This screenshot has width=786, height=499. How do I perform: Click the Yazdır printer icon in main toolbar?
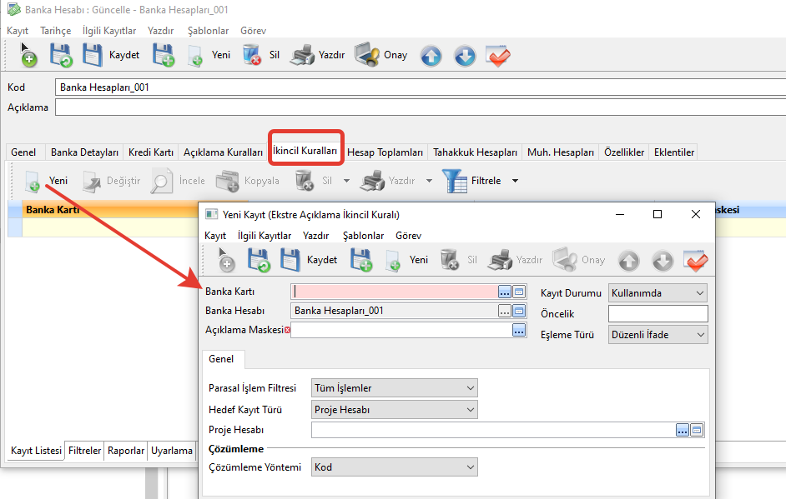(x=301, y=55)
